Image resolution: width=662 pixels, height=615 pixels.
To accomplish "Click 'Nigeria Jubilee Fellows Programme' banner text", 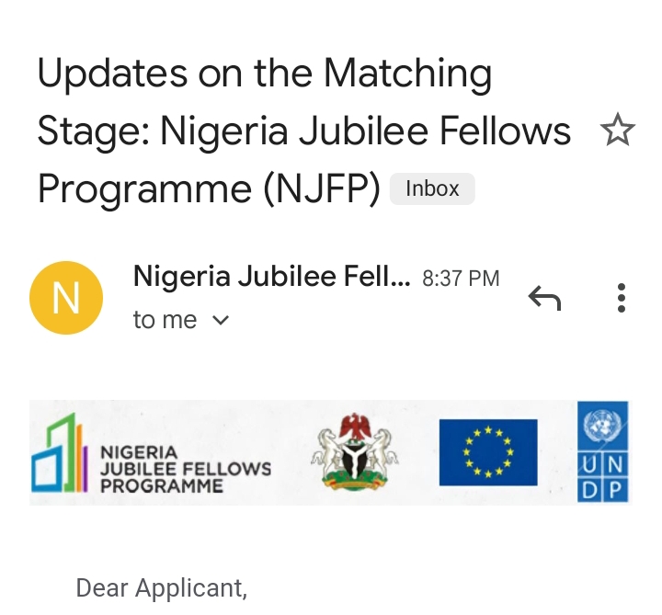I will point(184,468).
